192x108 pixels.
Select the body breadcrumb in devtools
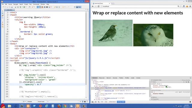coord(106,102)
